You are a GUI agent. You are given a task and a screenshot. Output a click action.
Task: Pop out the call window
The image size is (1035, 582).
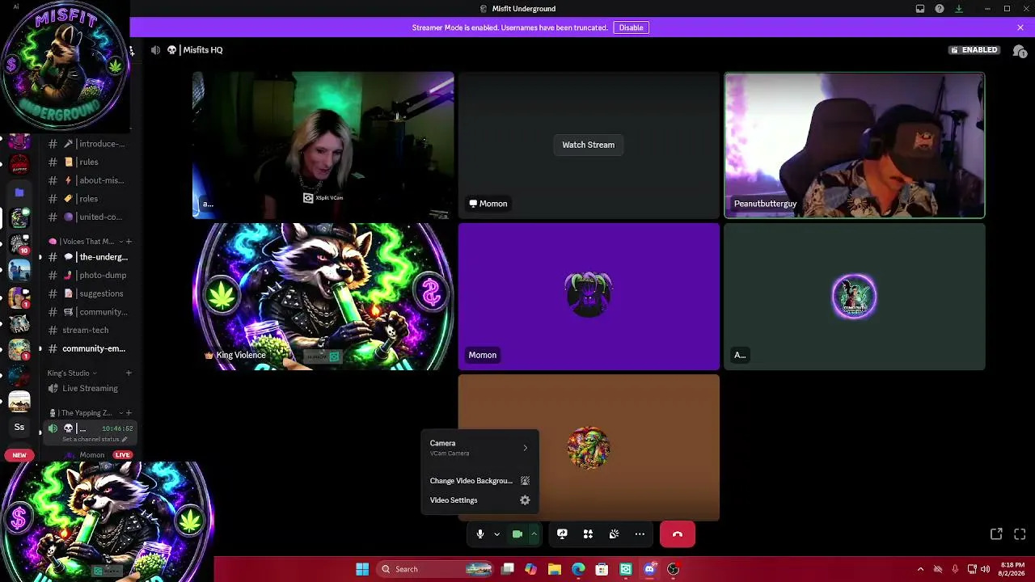[996, 534]
